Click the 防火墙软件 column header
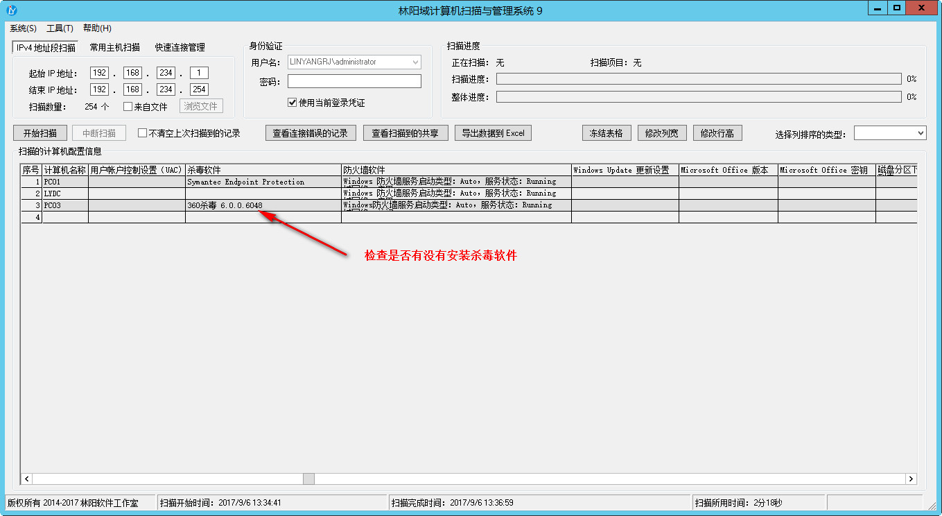 [456, 170]
